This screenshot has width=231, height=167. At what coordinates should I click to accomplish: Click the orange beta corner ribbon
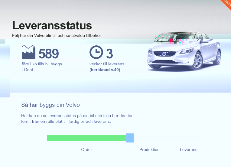pos(226,4)
